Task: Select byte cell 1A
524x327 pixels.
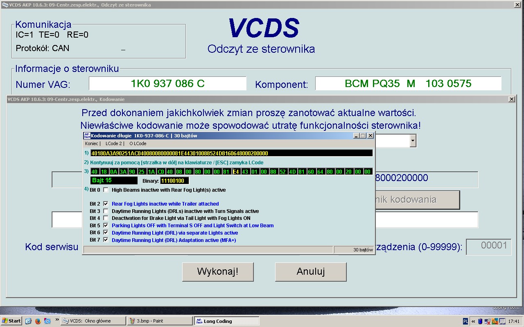Action: tap(151, 172)
